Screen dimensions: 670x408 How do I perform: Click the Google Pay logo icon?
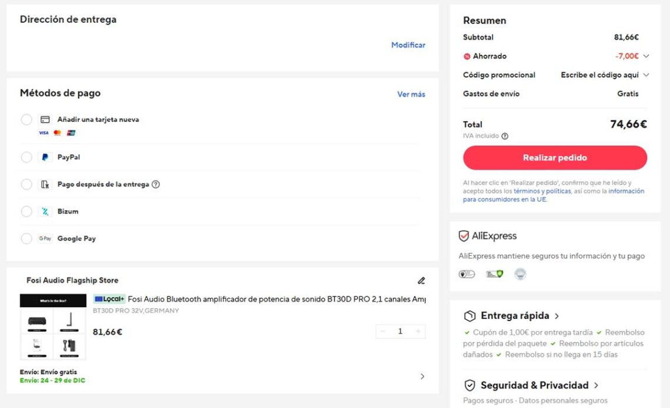45,238
